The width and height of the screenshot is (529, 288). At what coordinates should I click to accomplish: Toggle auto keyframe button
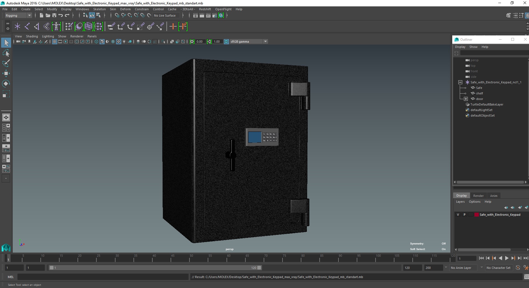pos(518,268)
